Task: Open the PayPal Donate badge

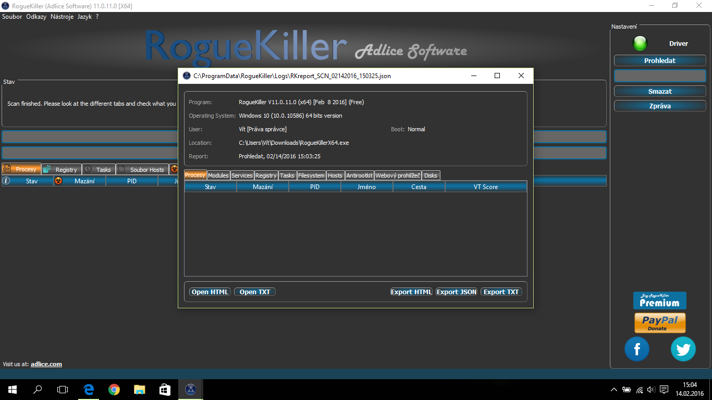Action: [x=660, y=323]
